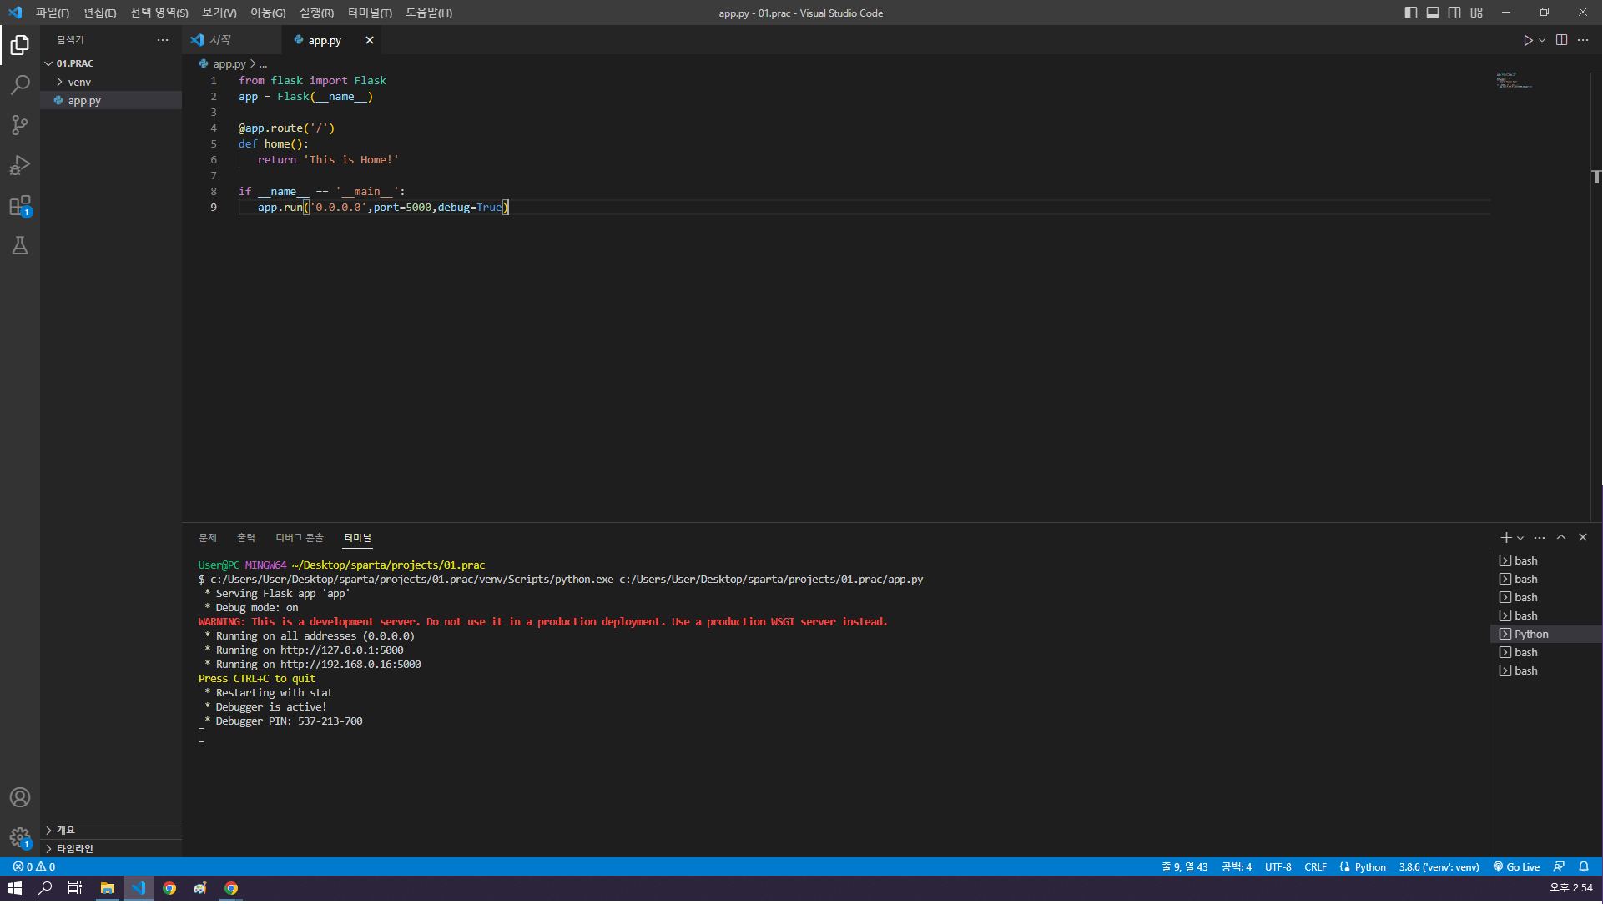Select Python interpreter 3.8.6 venv
Screen dimensions: 1603x904
coord(1439,867)
